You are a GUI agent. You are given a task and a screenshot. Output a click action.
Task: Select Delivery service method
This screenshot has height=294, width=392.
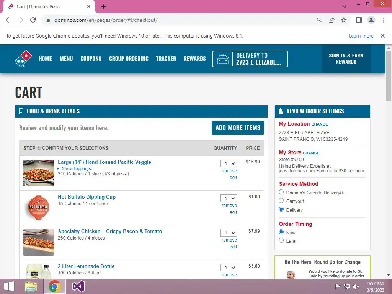281,209
